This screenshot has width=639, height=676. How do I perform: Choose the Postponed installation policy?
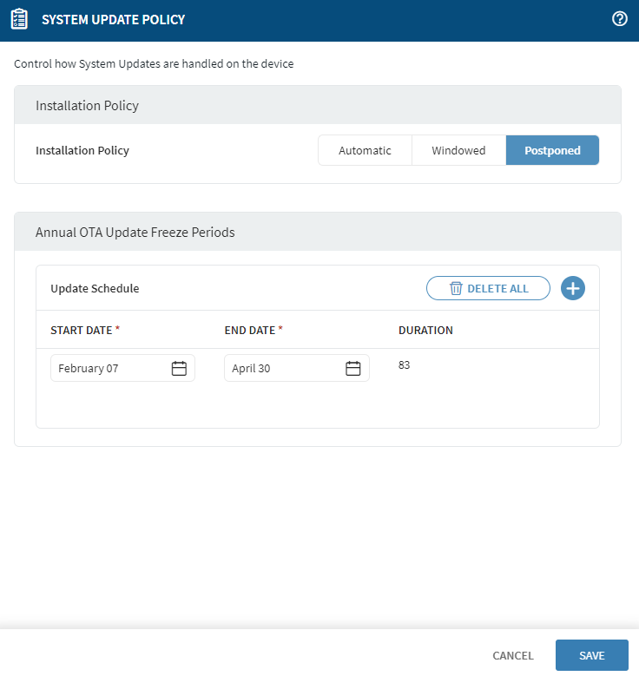pyautogui.click(x=552, y=150)
